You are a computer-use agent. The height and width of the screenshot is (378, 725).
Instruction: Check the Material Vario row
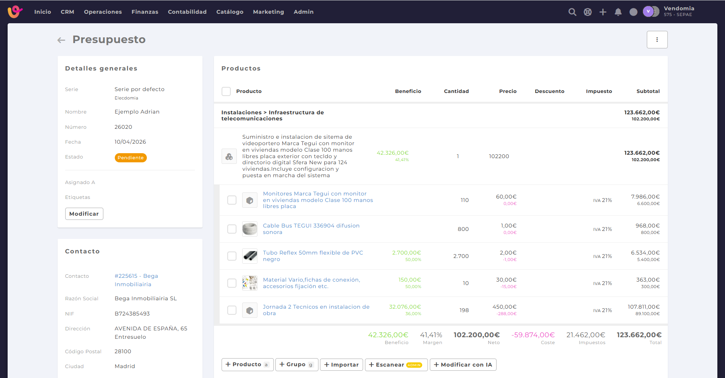[232, 283]
